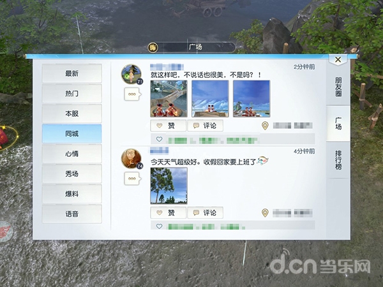Open the first post author's avatar

click(x=131, y=75)
